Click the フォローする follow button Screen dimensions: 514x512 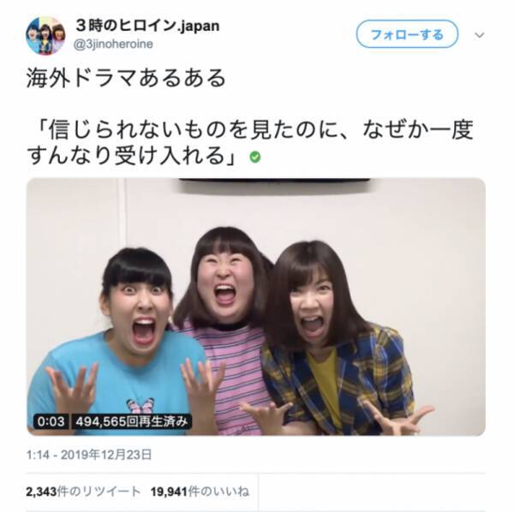[x=407, y=34]
